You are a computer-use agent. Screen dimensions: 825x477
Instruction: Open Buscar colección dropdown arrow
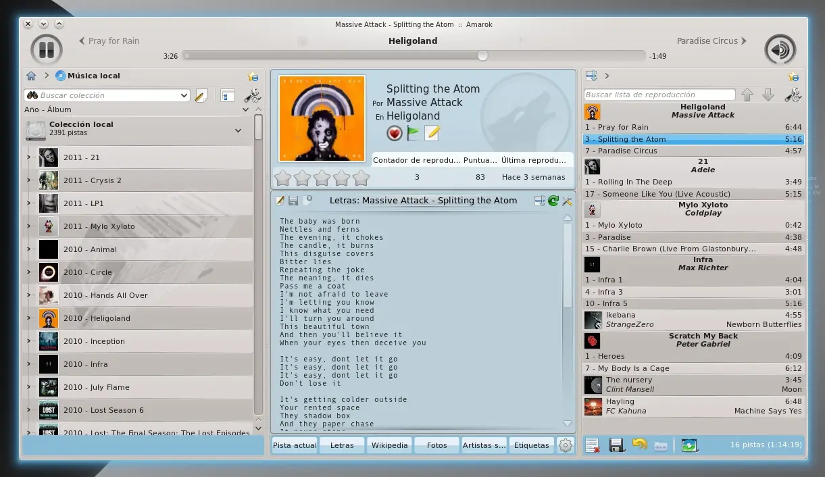(x=184, y=96)
